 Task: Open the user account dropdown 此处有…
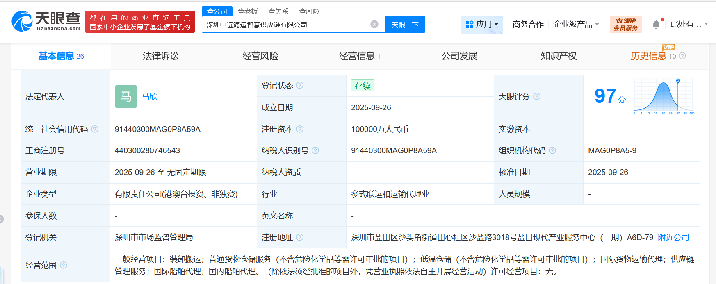pyautogui.click(x=689, y=24)
